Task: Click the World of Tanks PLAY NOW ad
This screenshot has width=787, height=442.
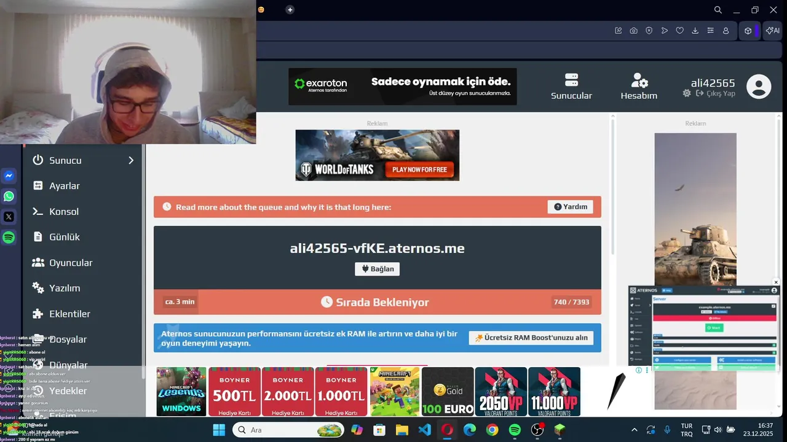Action: coord(378,155)
